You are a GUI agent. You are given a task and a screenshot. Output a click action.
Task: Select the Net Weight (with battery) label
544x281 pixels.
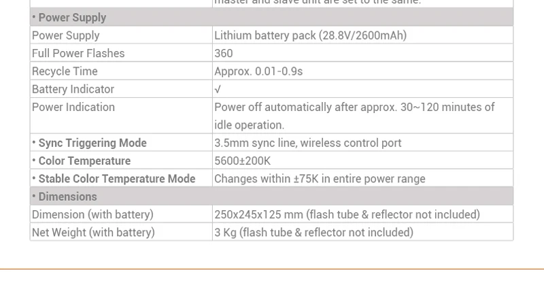(x=93, y=232)
